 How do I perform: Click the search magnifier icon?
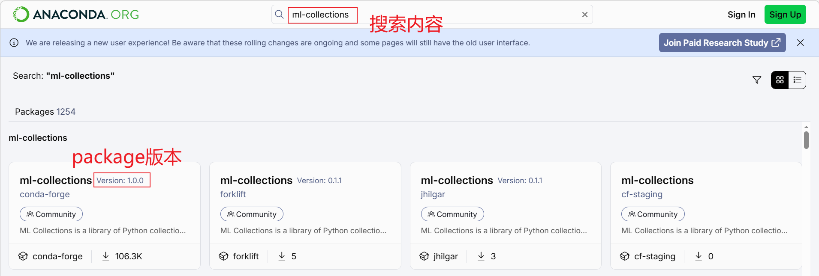pyautogui.click(x=279, y=15)
